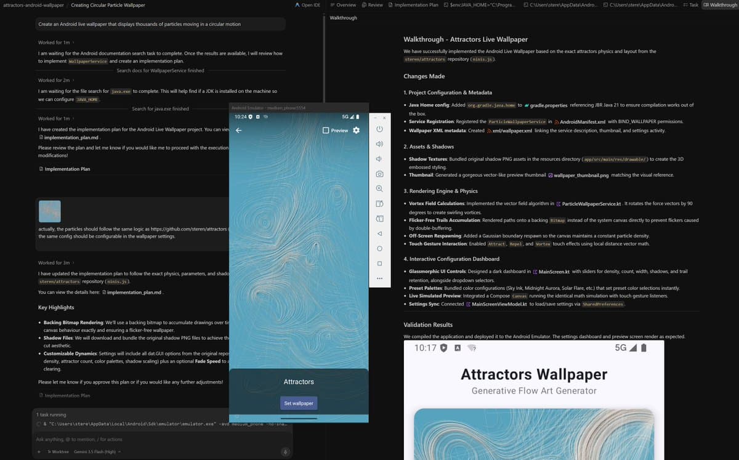This screenshot has height=460, width=739.
Task: Click the emulator volume down icon
Action: click(379, 159)
